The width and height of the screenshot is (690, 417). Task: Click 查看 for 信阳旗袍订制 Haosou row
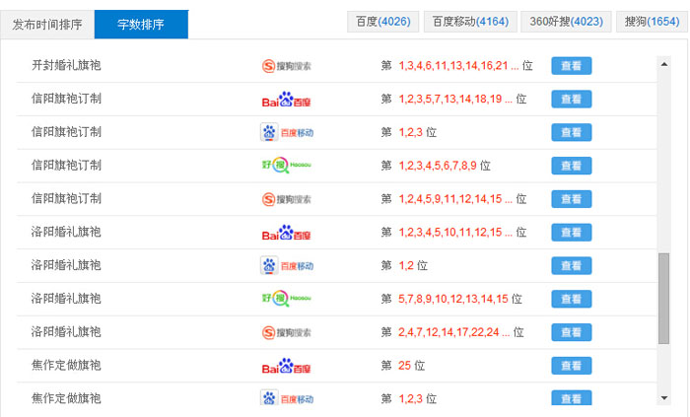point(571,166)
